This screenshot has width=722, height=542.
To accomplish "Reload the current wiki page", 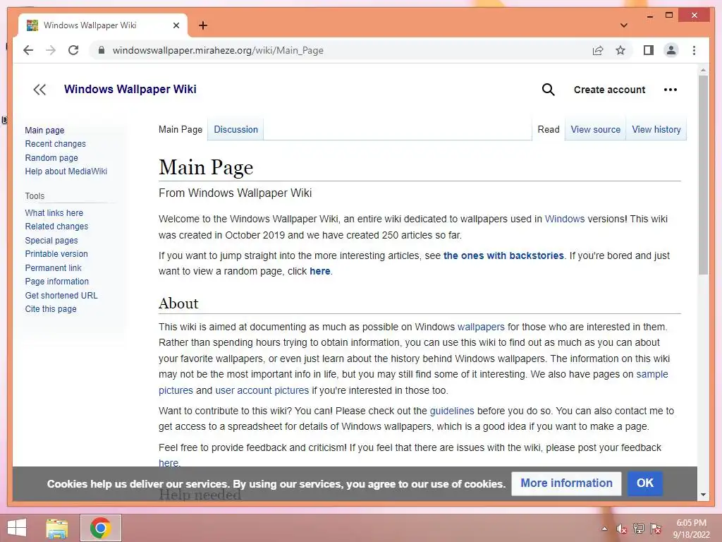I will 73,50.
